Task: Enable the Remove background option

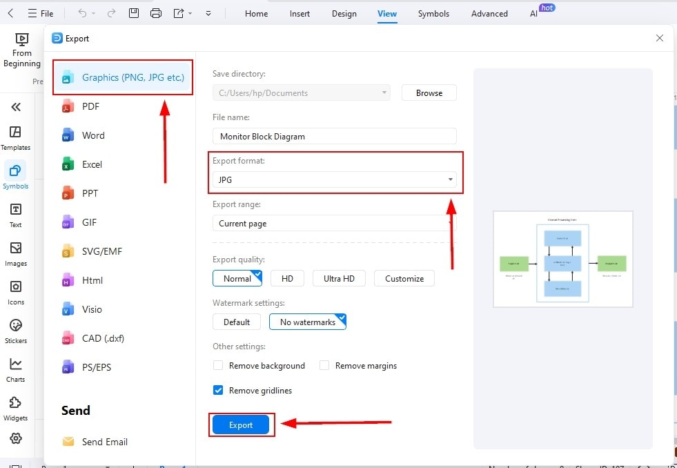Action: pyautogui.click(x=217, y=366)
